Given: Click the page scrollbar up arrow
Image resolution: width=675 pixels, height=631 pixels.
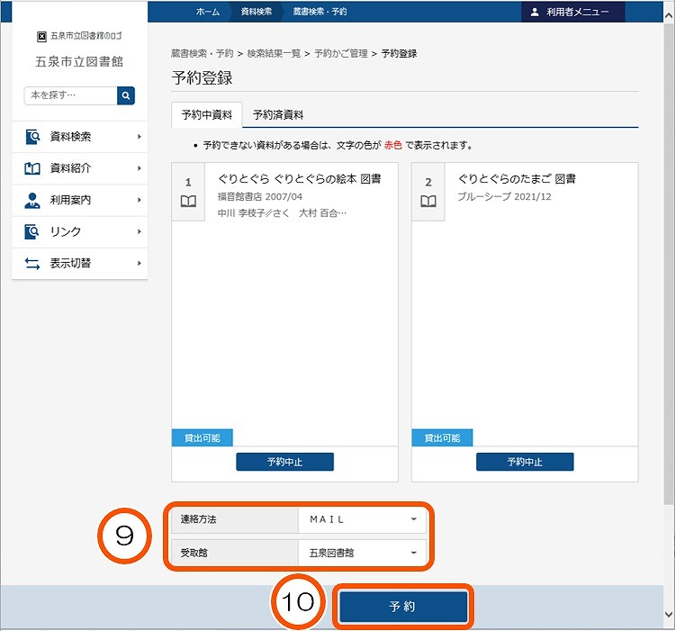Looking at the screenshot, I should pos(669,15).
